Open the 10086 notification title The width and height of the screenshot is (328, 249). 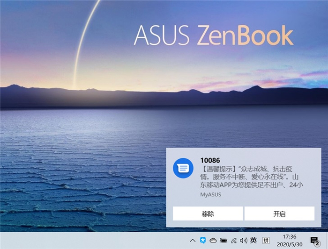click(x=210, y=160)
